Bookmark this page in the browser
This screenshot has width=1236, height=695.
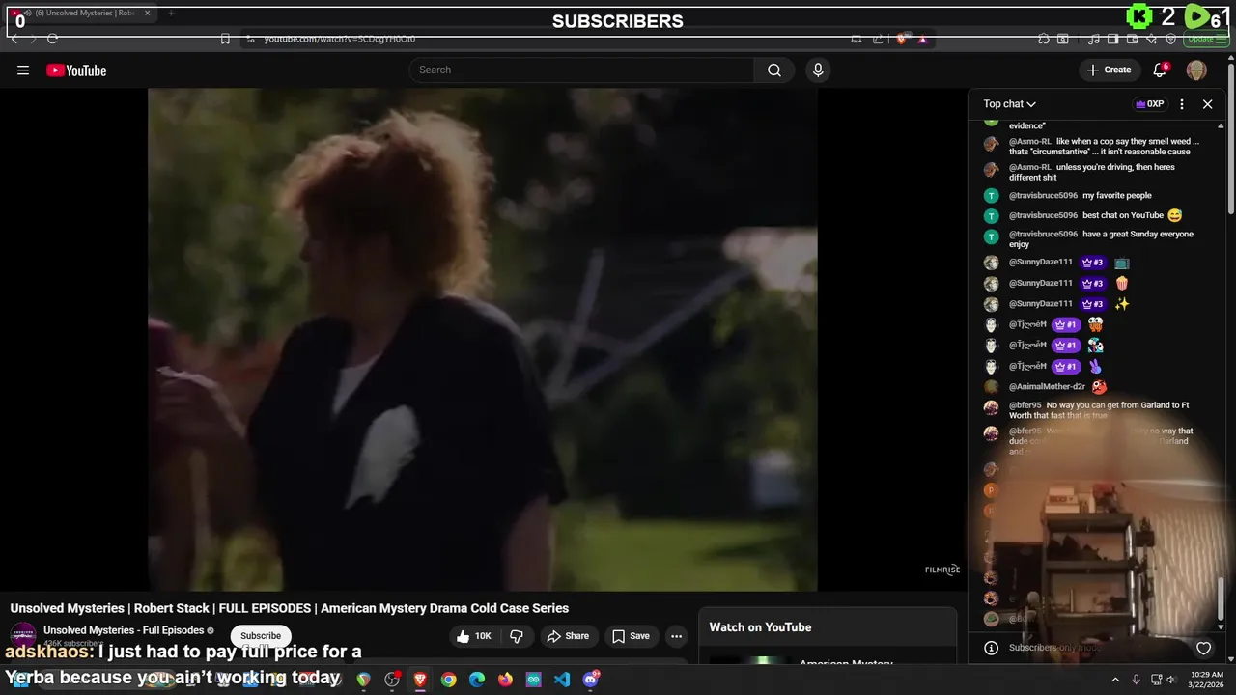(x=224, y=39)
